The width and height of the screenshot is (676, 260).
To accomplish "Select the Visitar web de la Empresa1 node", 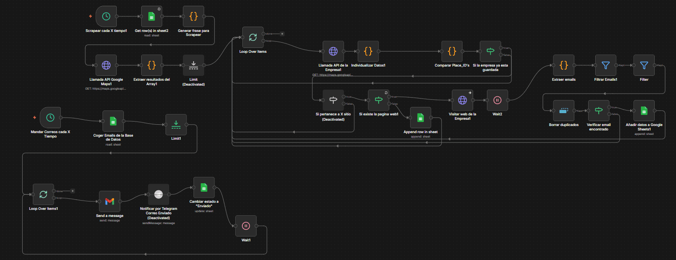I will [463, 100].
